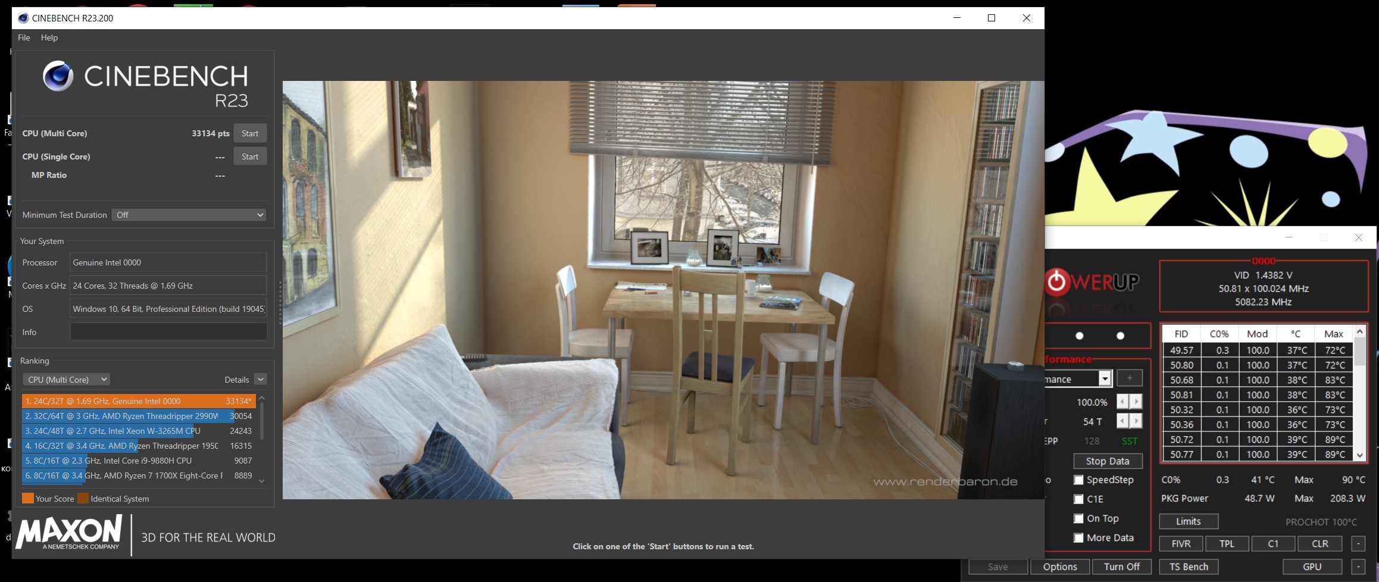Image resolution: width=1379 pixels, height=582 pixels.
Task: Select ranking entry Intel Core i9-9880H CPU
Action: click(139, 461)
